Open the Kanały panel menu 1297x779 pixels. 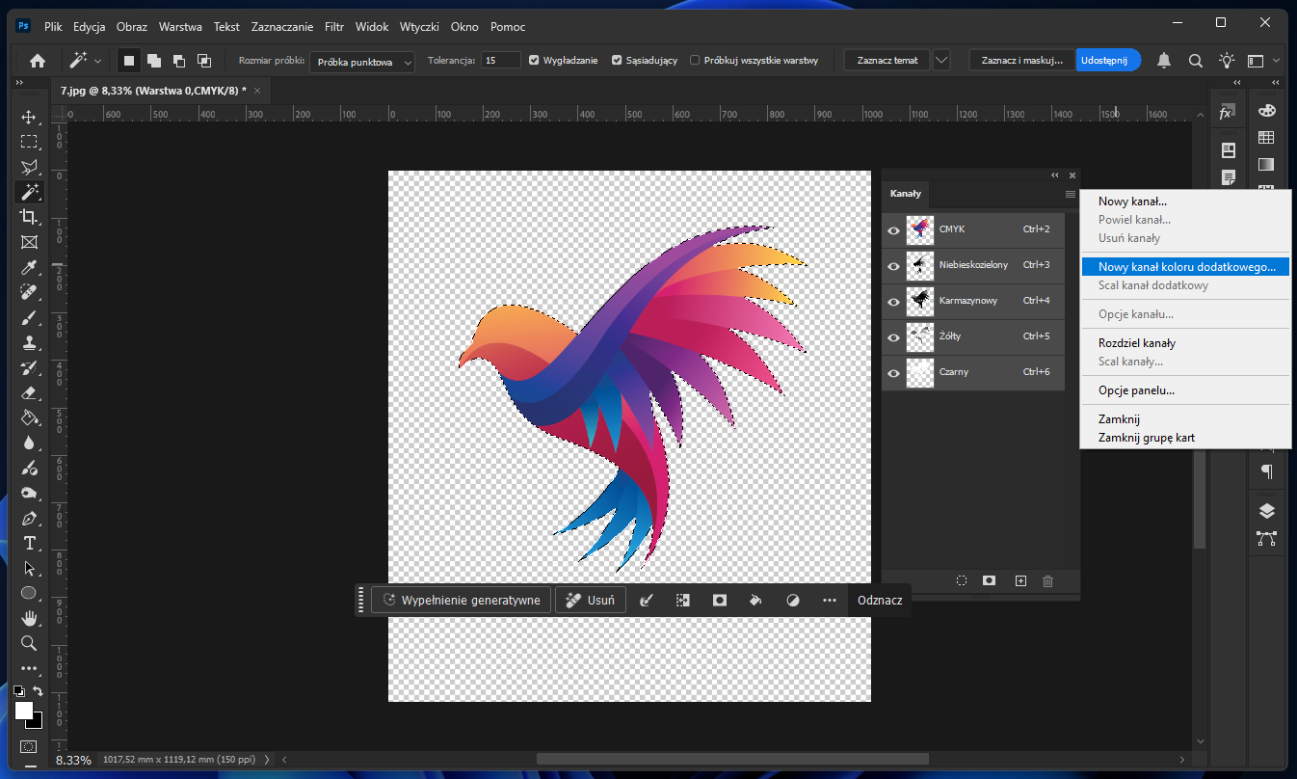coord(1070,194)
